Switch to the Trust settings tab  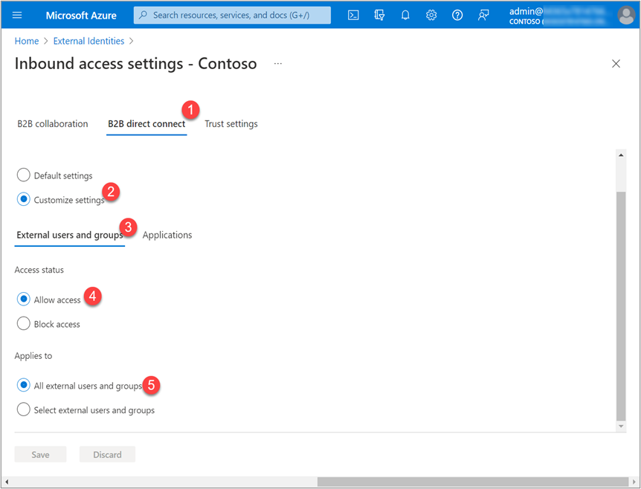[x=231, y=124]
